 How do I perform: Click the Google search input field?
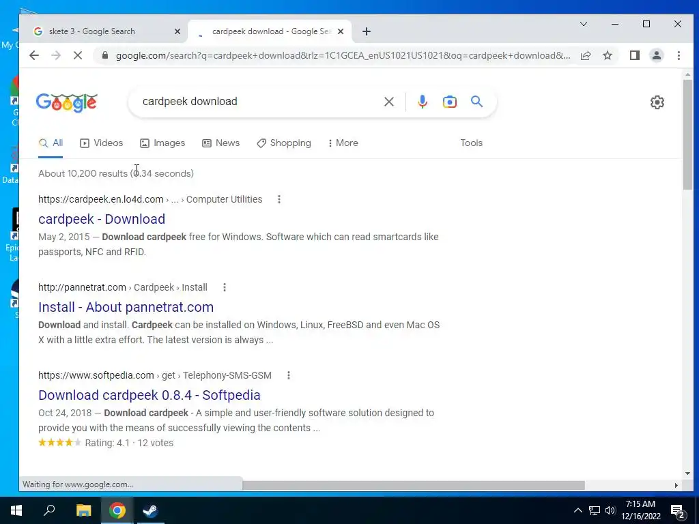(259, 102)
